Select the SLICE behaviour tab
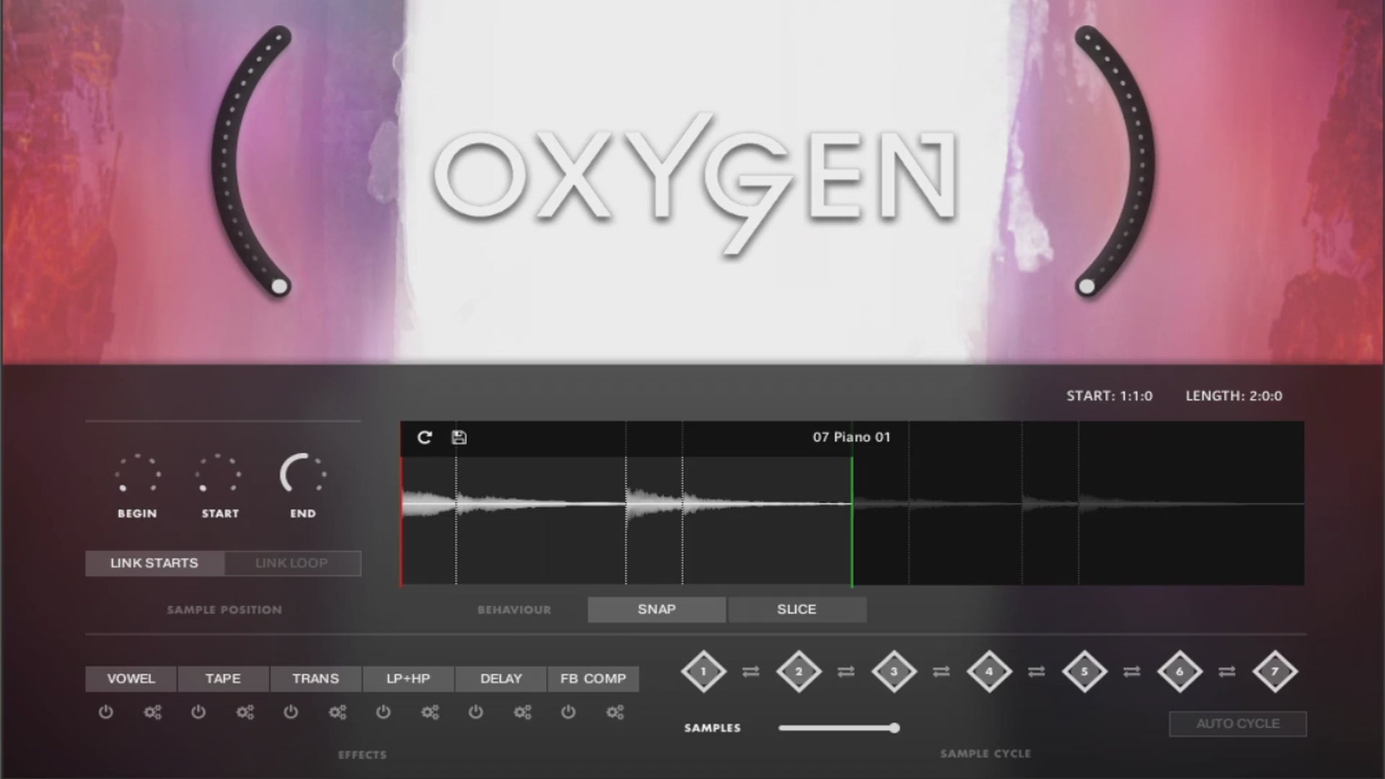The image size is (1385, 779). pos(796,609)
